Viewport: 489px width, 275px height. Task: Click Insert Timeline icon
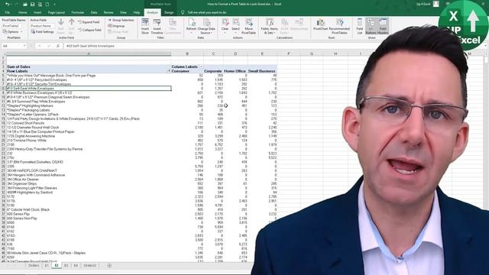[157, 27]
